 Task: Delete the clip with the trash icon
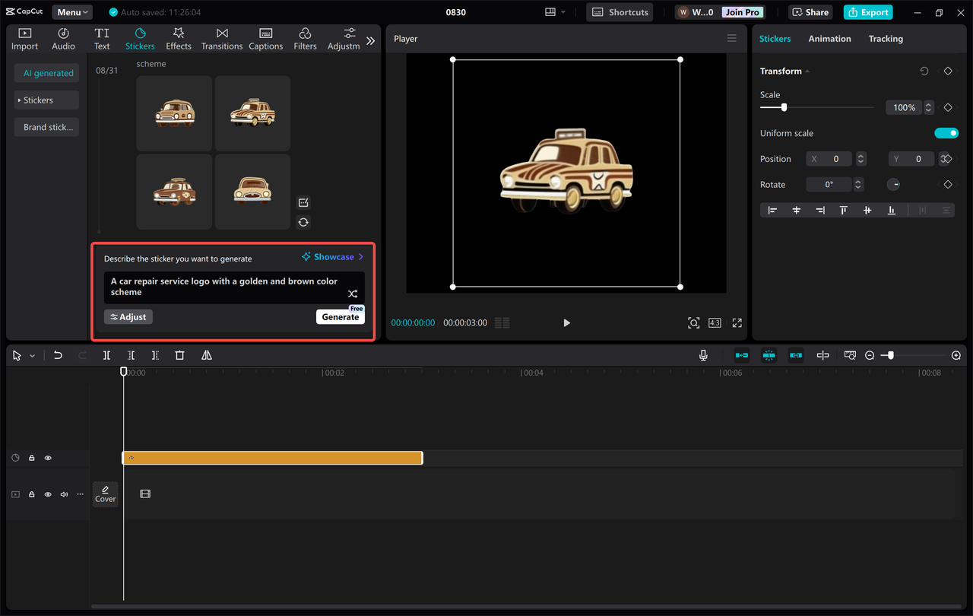pos(179,354)
